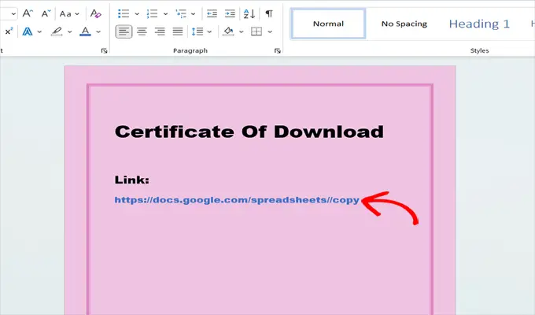Viewport: 535px width, 315px height.
Task: Apply shading paint bucket
Action: pyautogui.click(x=228, y=31)
